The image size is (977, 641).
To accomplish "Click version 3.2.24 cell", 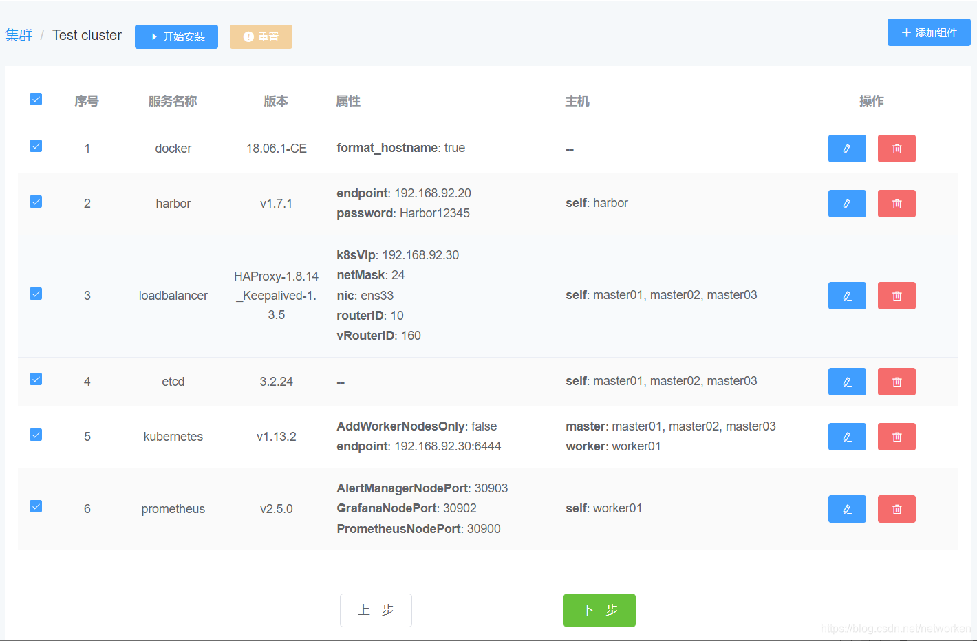I will pos(277,382).
